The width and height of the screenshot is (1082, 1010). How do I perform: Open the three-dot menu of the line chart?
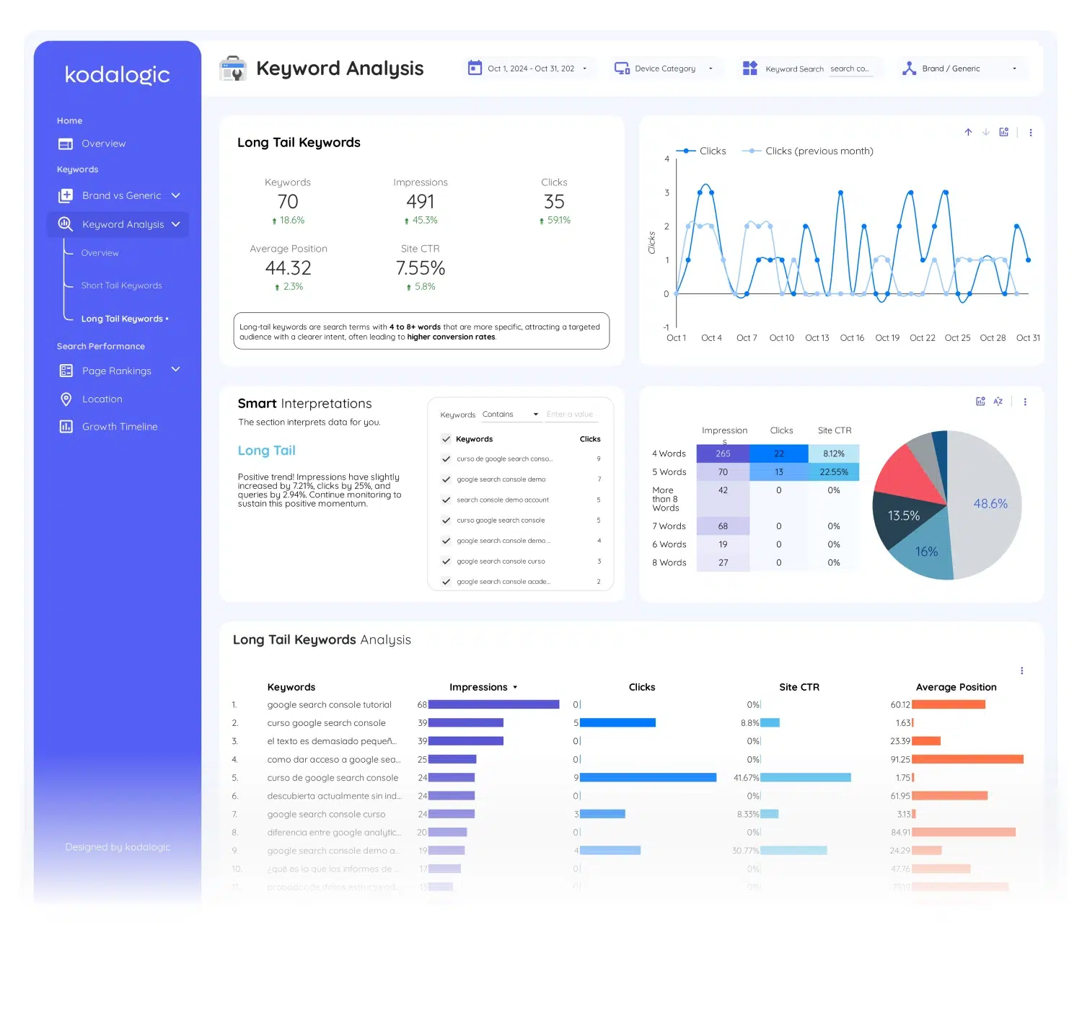1031,133
